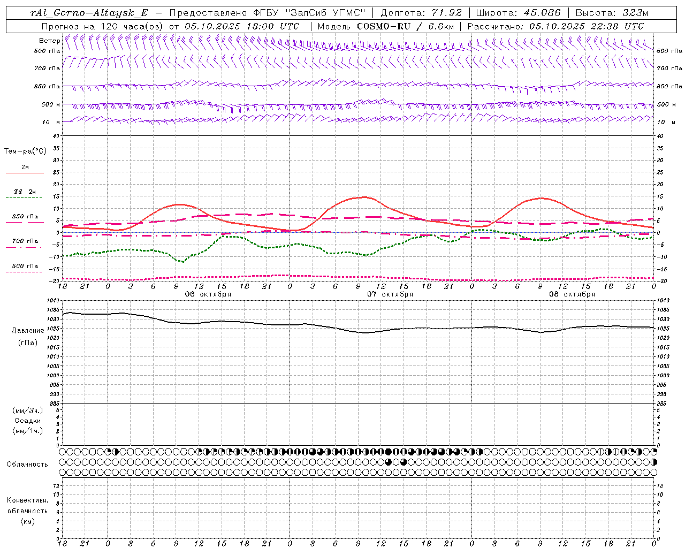Click the 850 гПа temperature legend entry
The image size is (685, 548).
[x=25, y=217]
